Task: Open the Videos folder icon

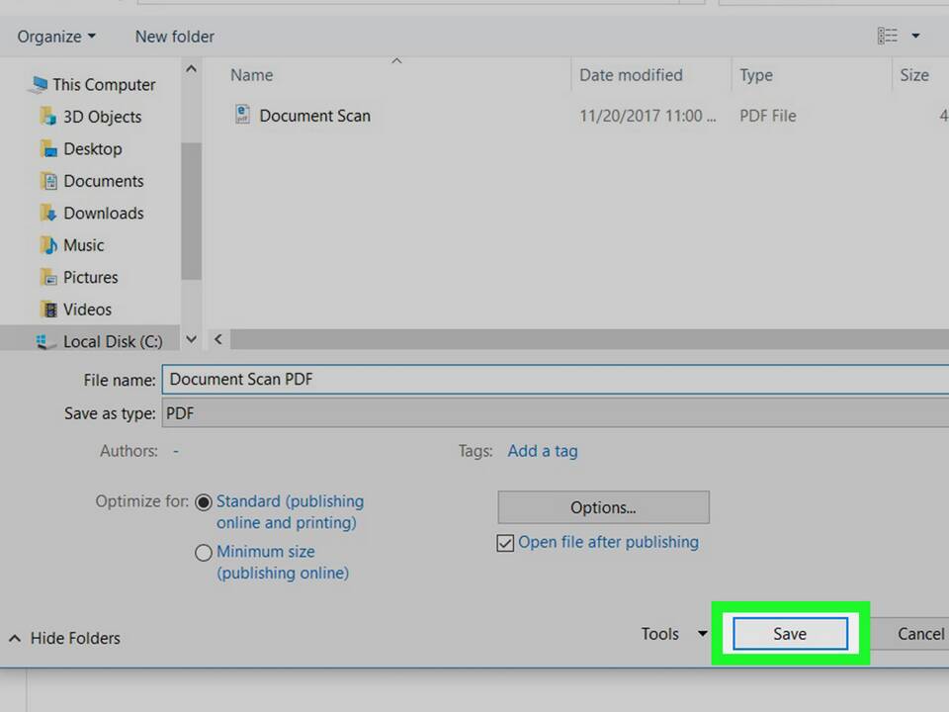Action: [x=48, y=309]
